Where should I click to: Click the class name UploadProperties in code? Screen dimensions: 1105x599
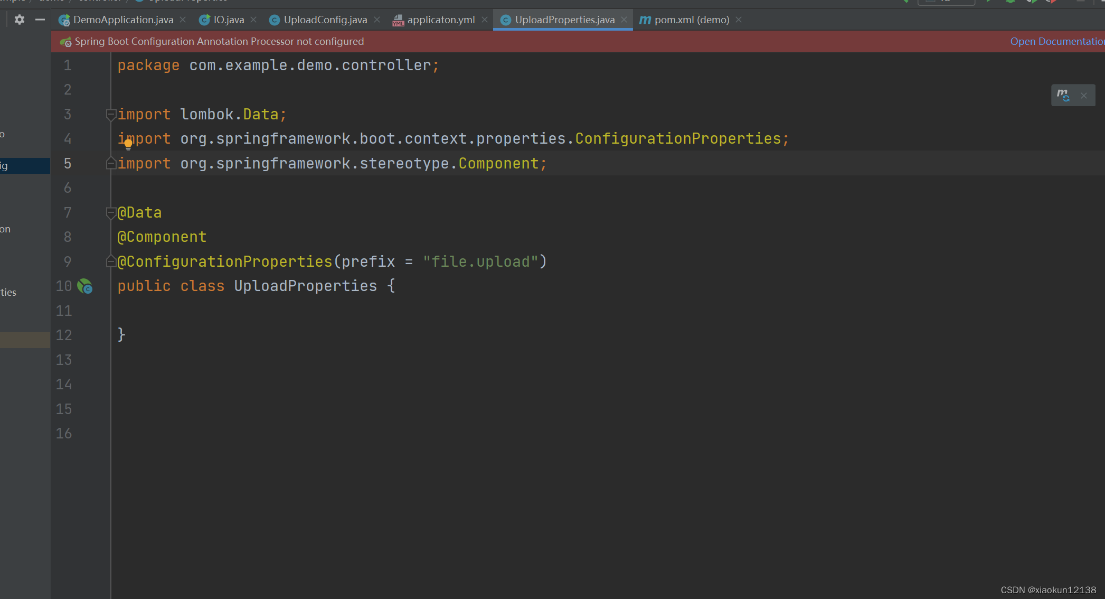[306, 286]
